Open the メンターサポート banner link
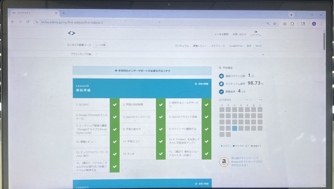The width and height of the screenshot is (334, 189). tap(142, 71)
